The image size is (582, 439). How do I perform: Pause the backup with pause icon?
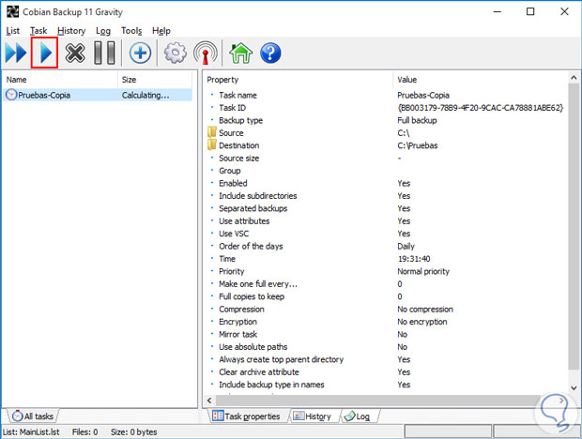tap(104, 53)
